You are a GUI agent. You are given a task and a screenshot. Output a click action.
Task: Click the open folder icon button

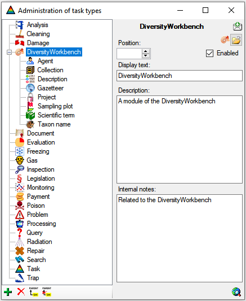[x=236, y=40]
